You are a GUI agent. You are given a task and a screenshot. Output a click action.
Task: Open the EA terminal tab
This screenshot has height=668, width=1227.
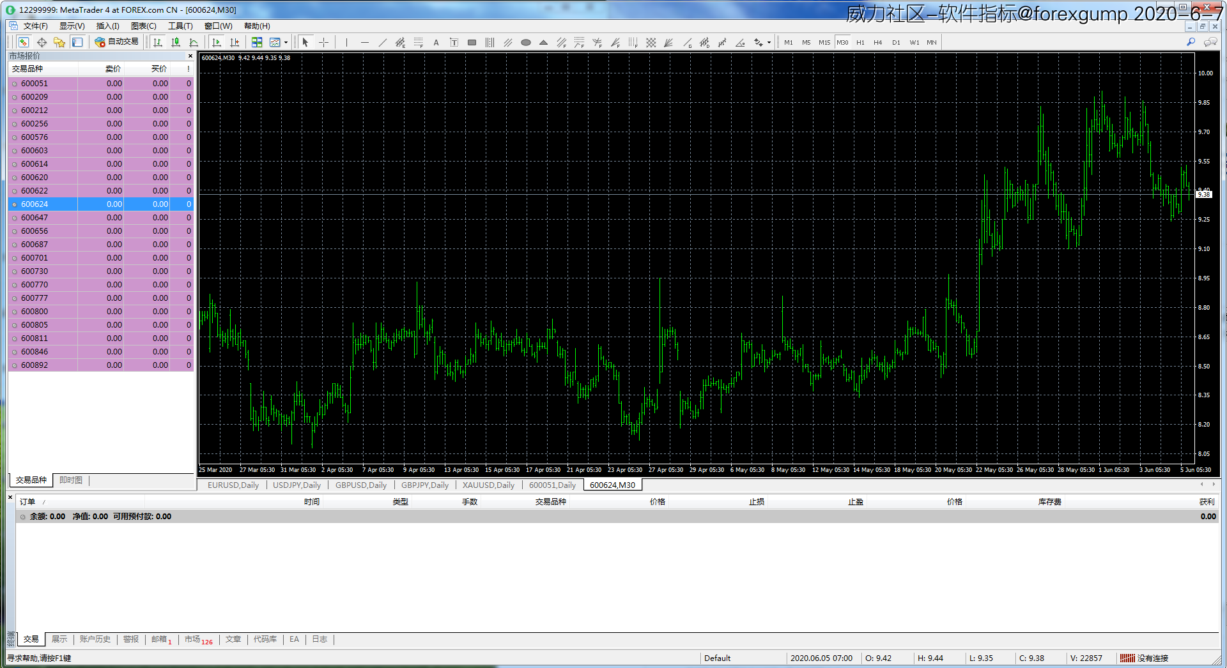click(x=294, y=639)
